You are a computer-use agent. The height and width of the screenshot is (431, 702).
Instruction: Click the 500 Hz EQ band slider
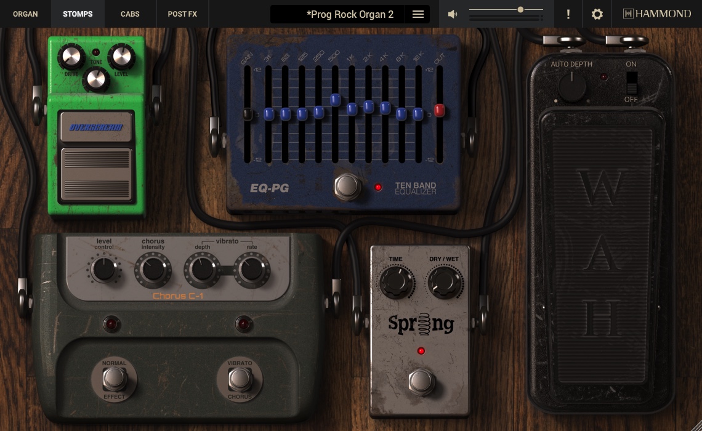point(336,99)
